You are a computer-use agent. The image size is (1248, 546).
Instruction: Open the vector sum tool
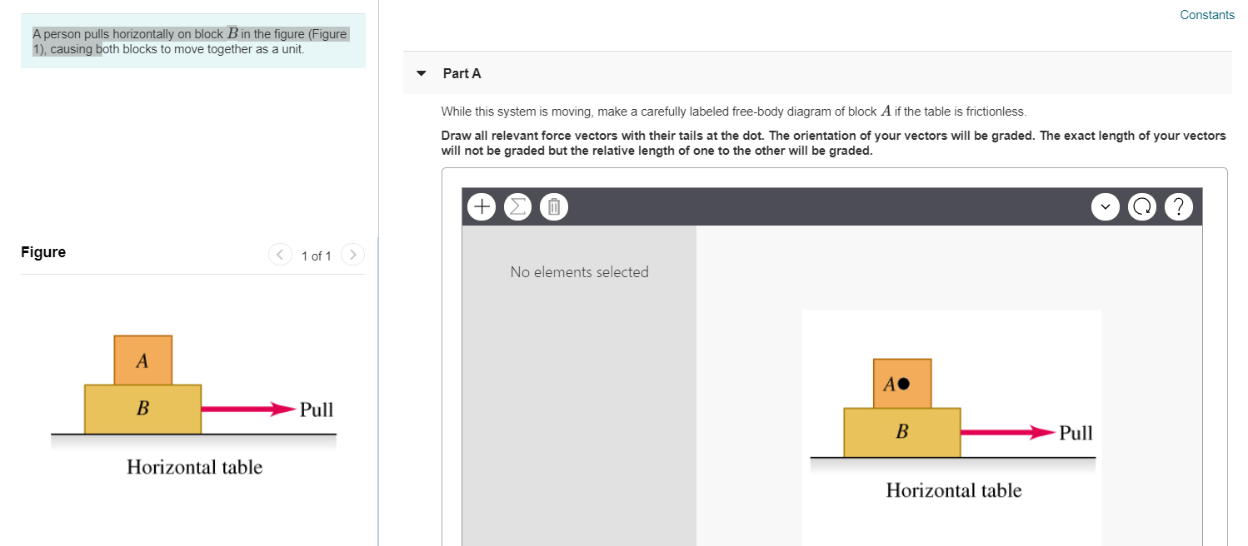517,206
